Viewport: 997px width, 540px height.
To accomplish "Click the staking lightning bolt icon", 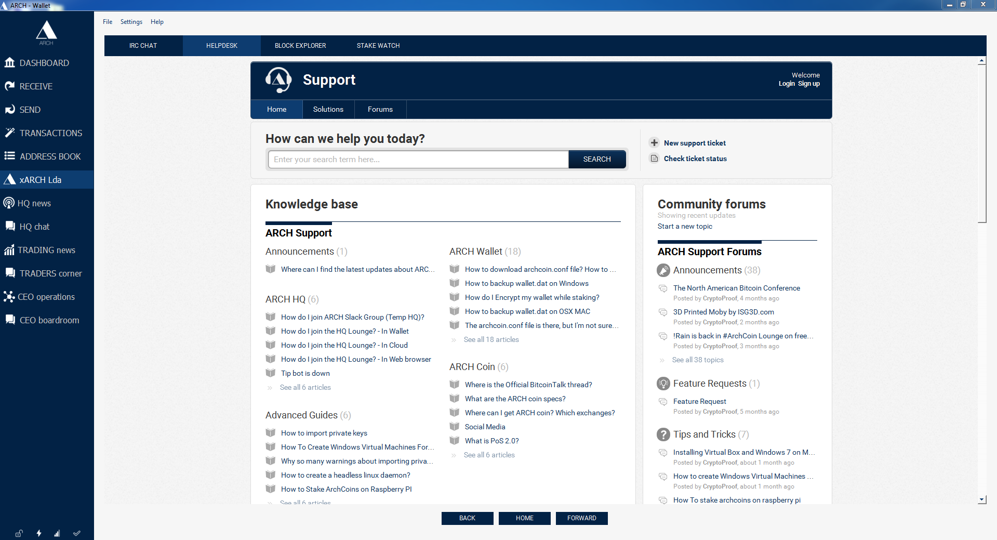I will point(38,533).
